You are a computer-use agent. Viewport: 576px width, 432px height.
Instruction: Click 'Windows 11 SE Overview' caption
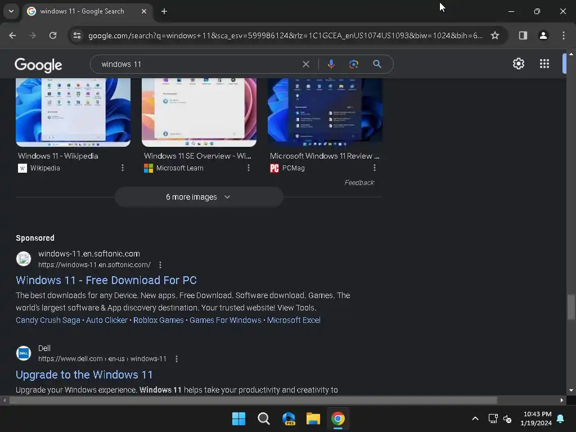(x=197, y=156)
